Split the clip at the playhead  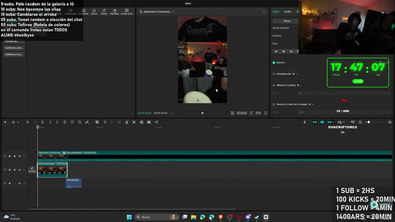(43, 122)
